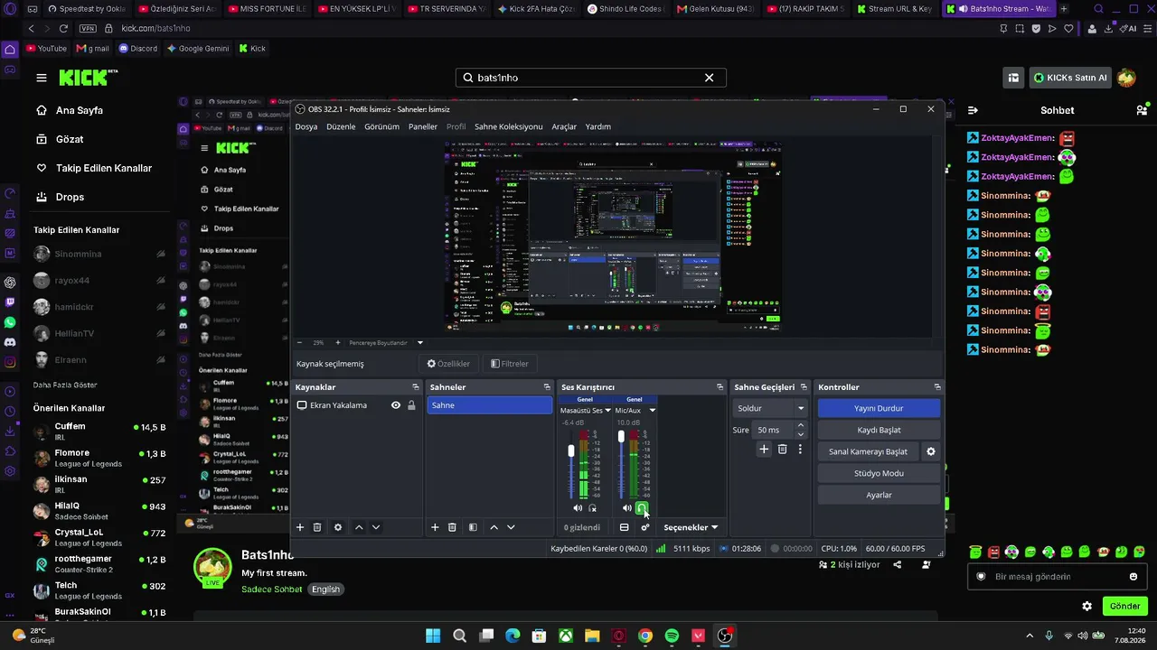
Task: Click Sanal Kamerayı Başlat button
Action: [868, 451]
